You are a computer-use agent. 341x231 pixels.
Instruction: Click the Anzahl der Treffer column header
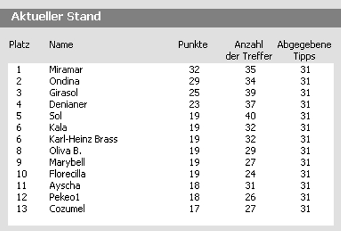pos(249,50)
